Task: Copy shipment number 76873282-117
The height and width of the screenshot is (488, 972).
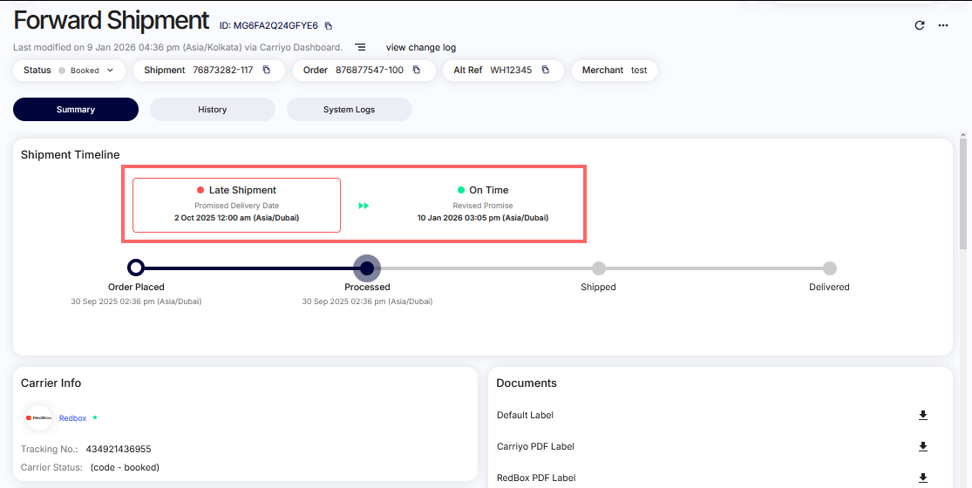Action: 267,70
